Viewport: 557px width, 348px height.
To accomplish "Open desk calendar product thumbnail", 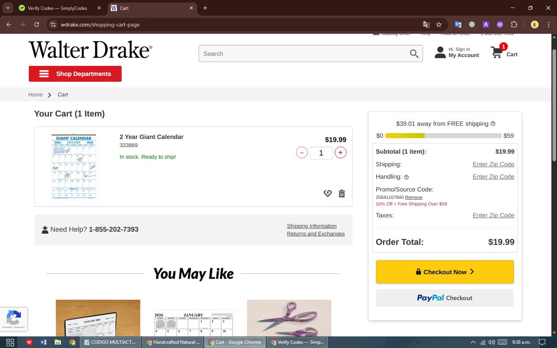I will (x=98, y=318).
